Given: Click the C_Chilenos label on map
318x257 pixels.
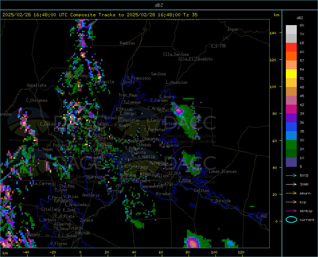Looking at the screenshot, I should coord(37,100).
